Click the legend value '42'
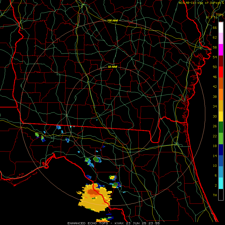The image size is (225, 225). (215, 87)
